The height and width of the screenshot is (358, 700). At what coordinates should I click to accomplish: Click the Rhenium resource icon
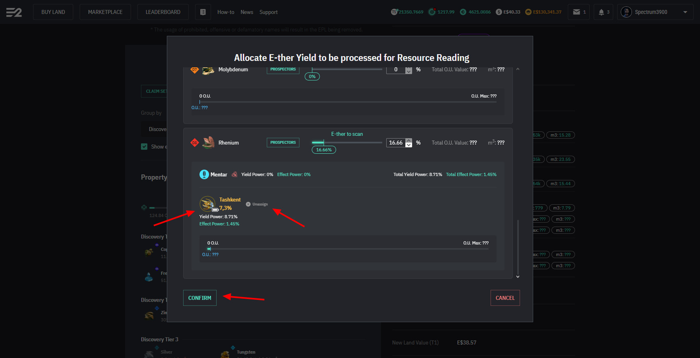[208, 142]
